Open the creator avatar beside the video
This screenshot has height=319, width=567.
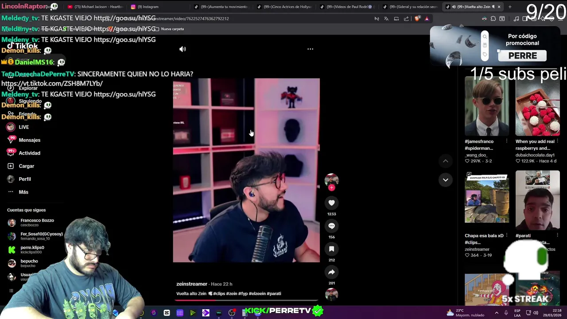pos(331,179)
